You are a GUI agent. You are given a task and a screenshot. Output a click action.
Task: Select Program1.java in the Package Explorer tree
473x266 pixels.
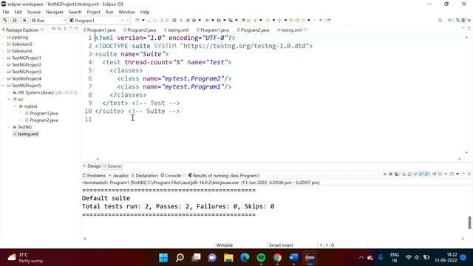44,113
